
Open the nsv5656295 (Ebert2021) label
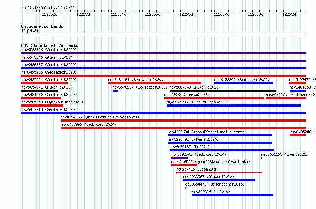click(284, 154)
